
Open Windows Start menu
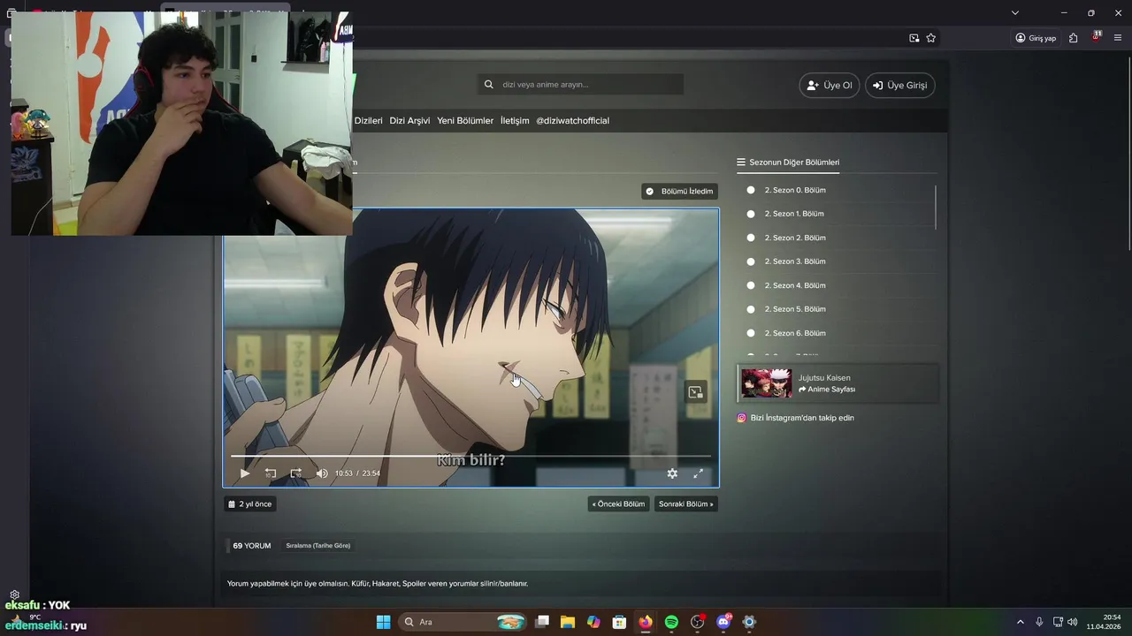pos(383,622)
